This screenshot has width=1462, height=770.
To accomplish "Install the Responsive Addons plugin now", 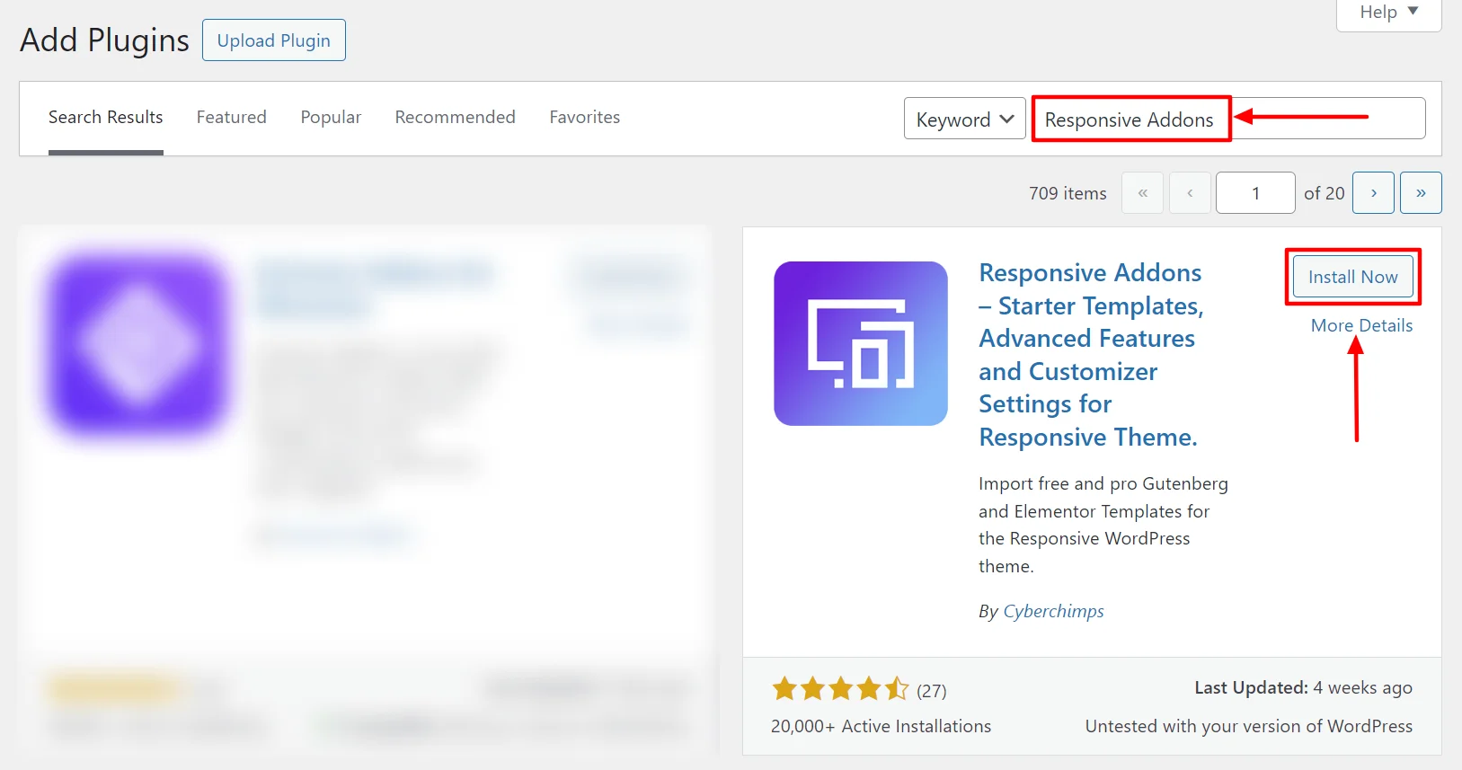I will [x=1352, y=277].
